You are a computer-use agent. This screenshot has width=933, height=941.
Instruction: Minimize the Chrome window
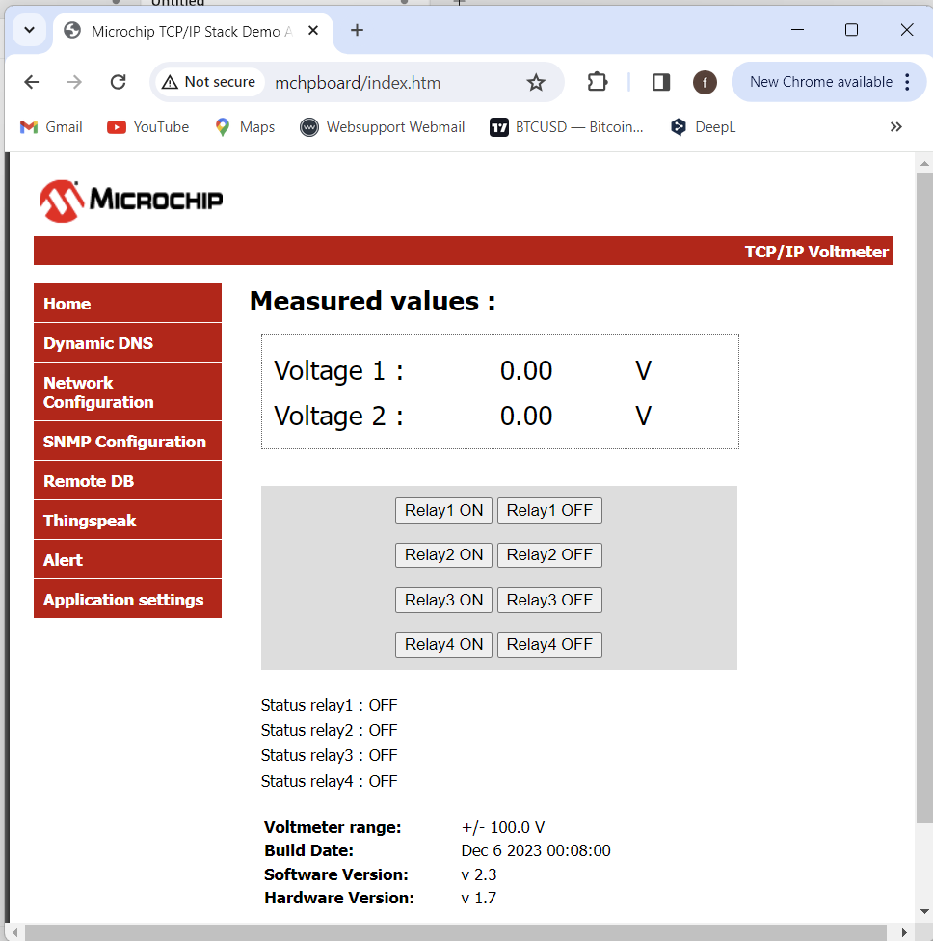pos(797,29)
